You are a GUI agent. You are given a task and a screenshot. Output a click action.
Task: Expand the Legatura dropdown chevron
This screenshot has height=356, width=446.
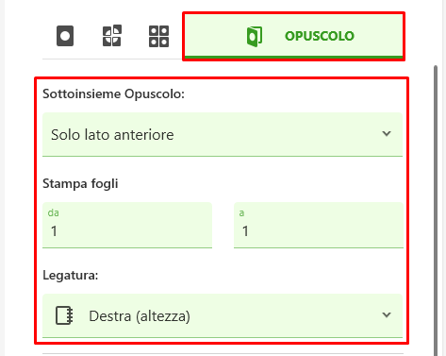pyautogui.click(x=387, y=314)
